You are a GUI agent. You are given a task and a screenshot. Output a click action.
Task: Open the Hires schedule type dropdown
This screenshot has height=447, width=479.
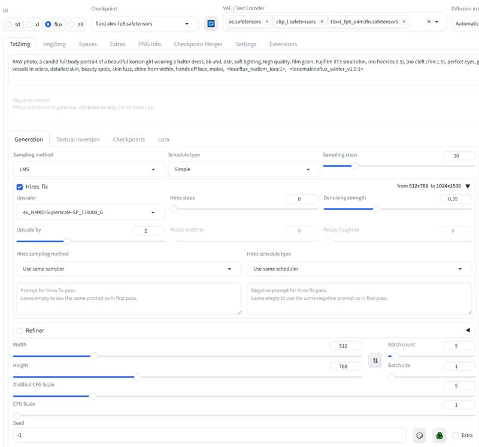click(359, 269)
